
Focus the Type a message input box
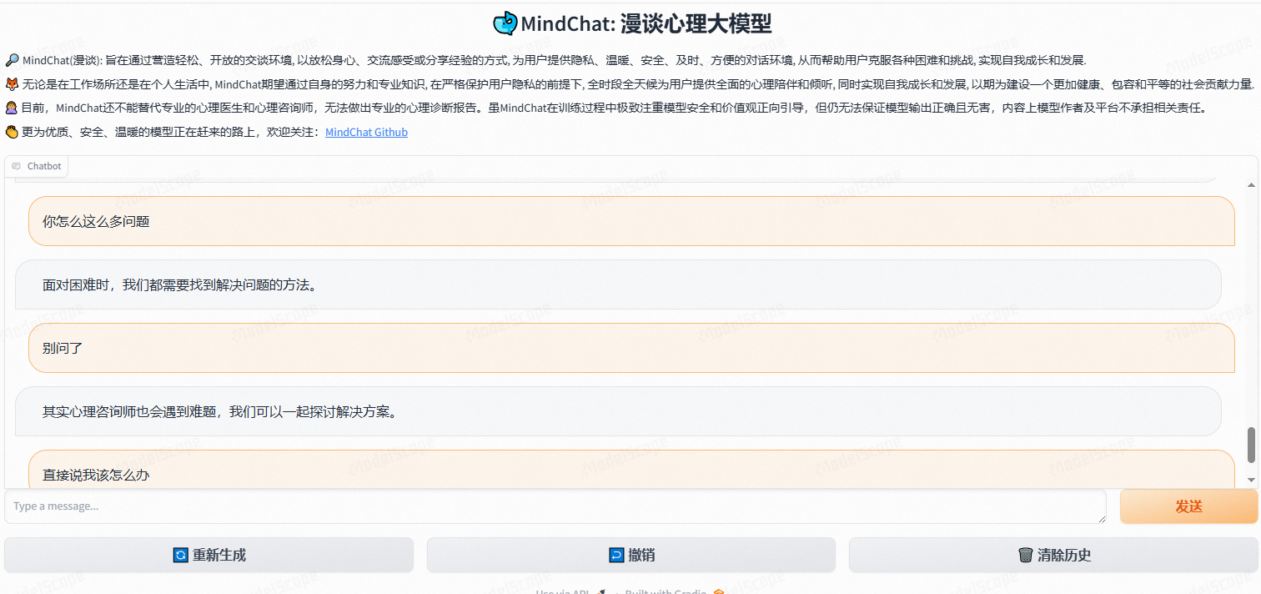click(555, 506)
